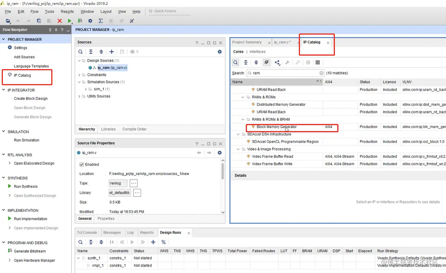446x273 pixels.
Task: Collapse the Design Sources tree node
Action: click(x=79, y=61)
